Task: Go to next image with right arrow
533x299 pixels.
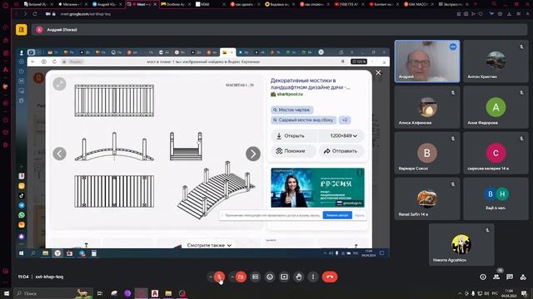Action: [253, 154]
